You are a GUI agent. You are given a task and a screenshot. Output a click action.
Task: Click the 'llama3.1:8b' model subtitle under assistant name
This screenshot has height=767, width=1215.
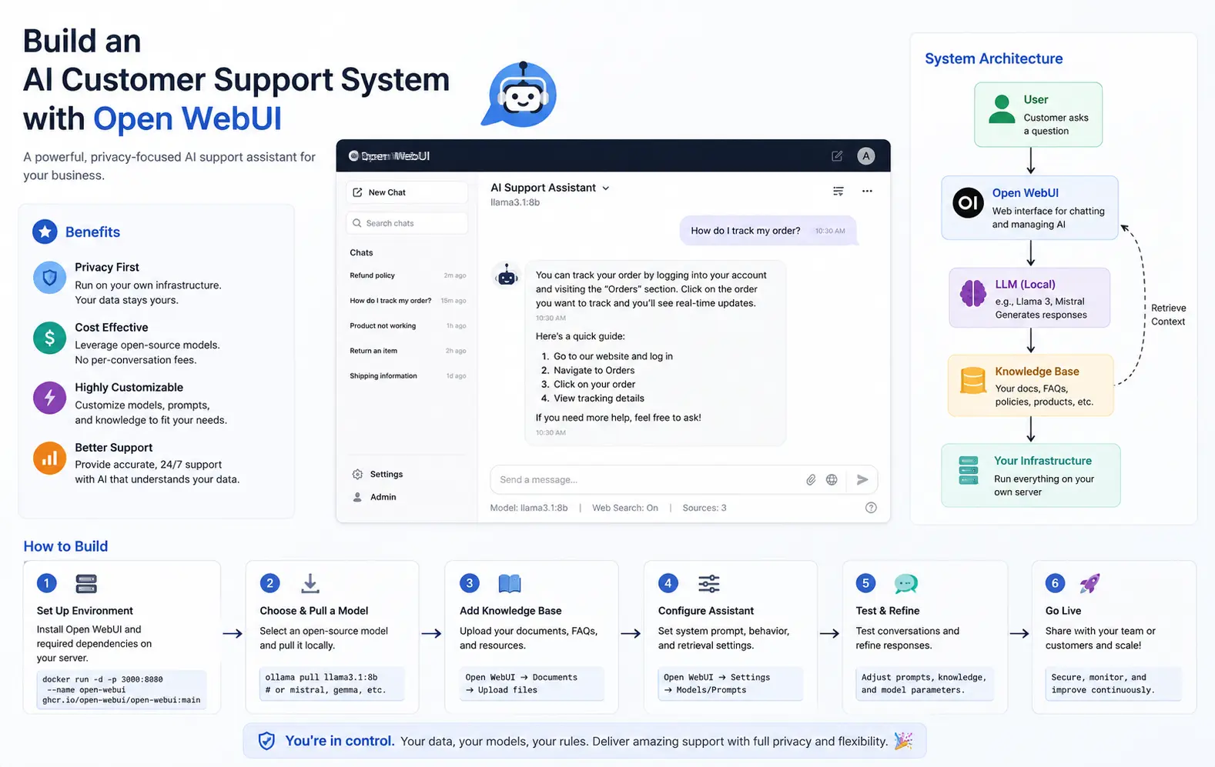tap(515, 202)
